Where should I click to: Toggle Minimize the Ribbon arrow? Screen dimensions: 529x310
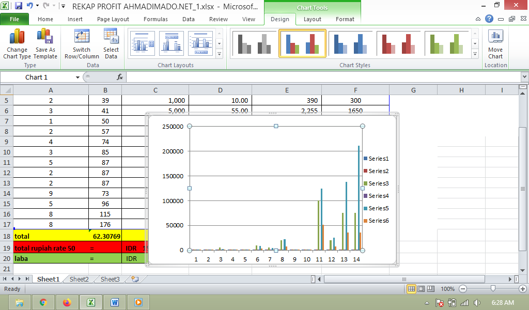(478, 19)
